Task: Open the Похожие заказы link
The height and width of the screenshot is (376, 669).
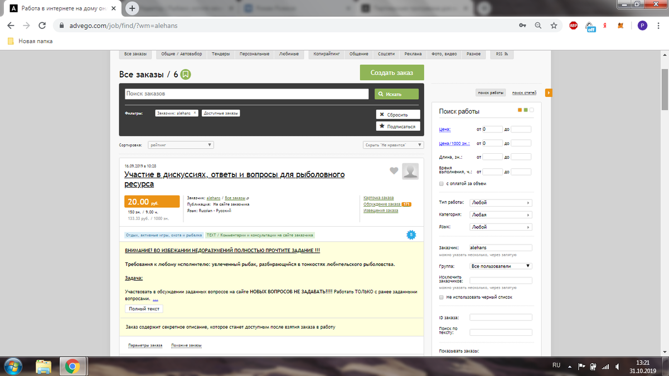Action: (187, 345)
